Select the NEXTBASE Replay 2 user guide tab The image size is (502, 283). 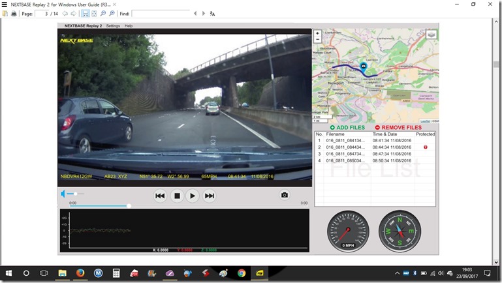tap(61, 5)
